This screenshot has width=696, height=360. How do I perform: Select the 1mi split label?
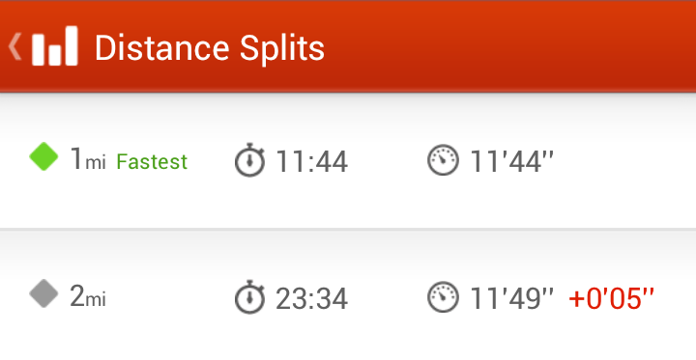[x=88, y=158]
